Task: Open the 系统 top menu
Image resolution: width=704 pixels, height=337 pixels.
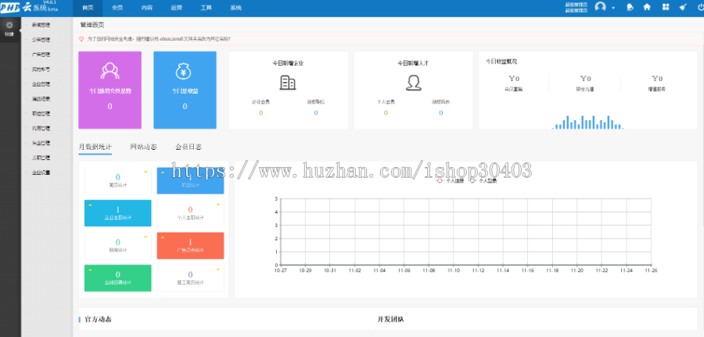Action: (235, 8)
